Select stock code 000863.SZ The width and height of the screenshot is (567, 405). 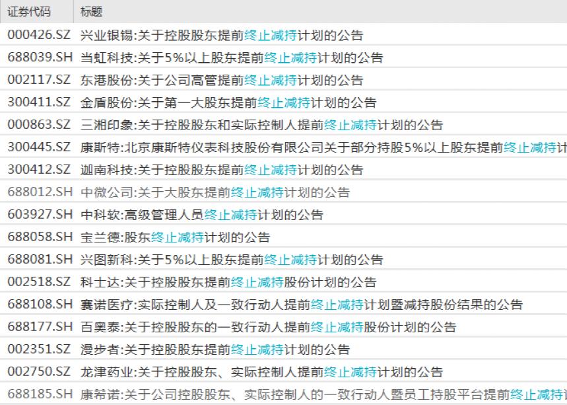click(x=39, y=124)
